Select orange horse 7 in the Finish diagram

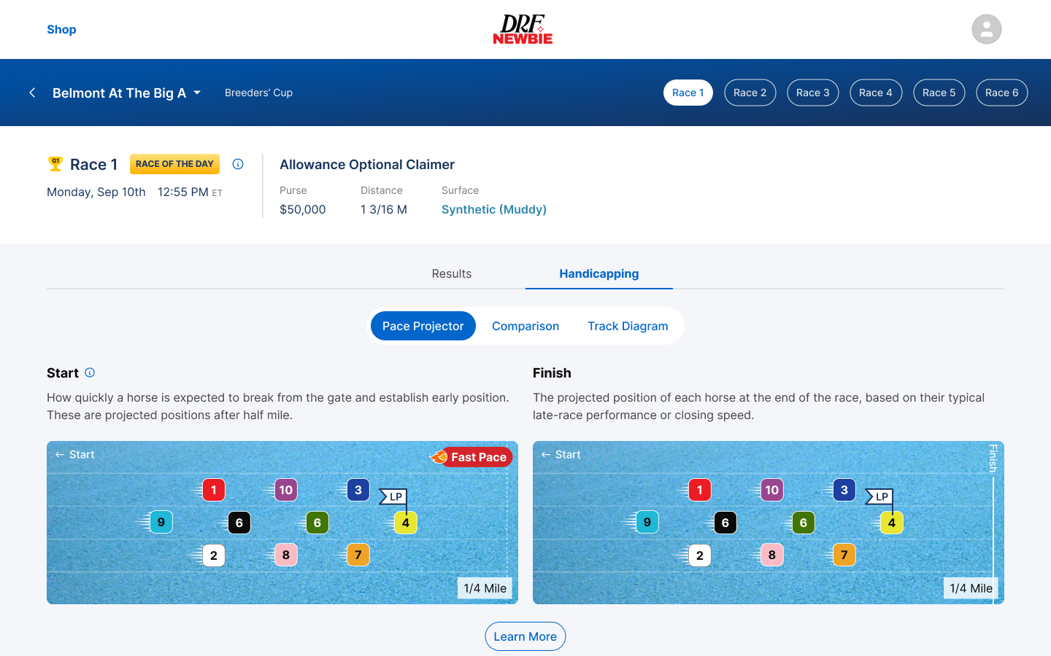click(844, 555)
